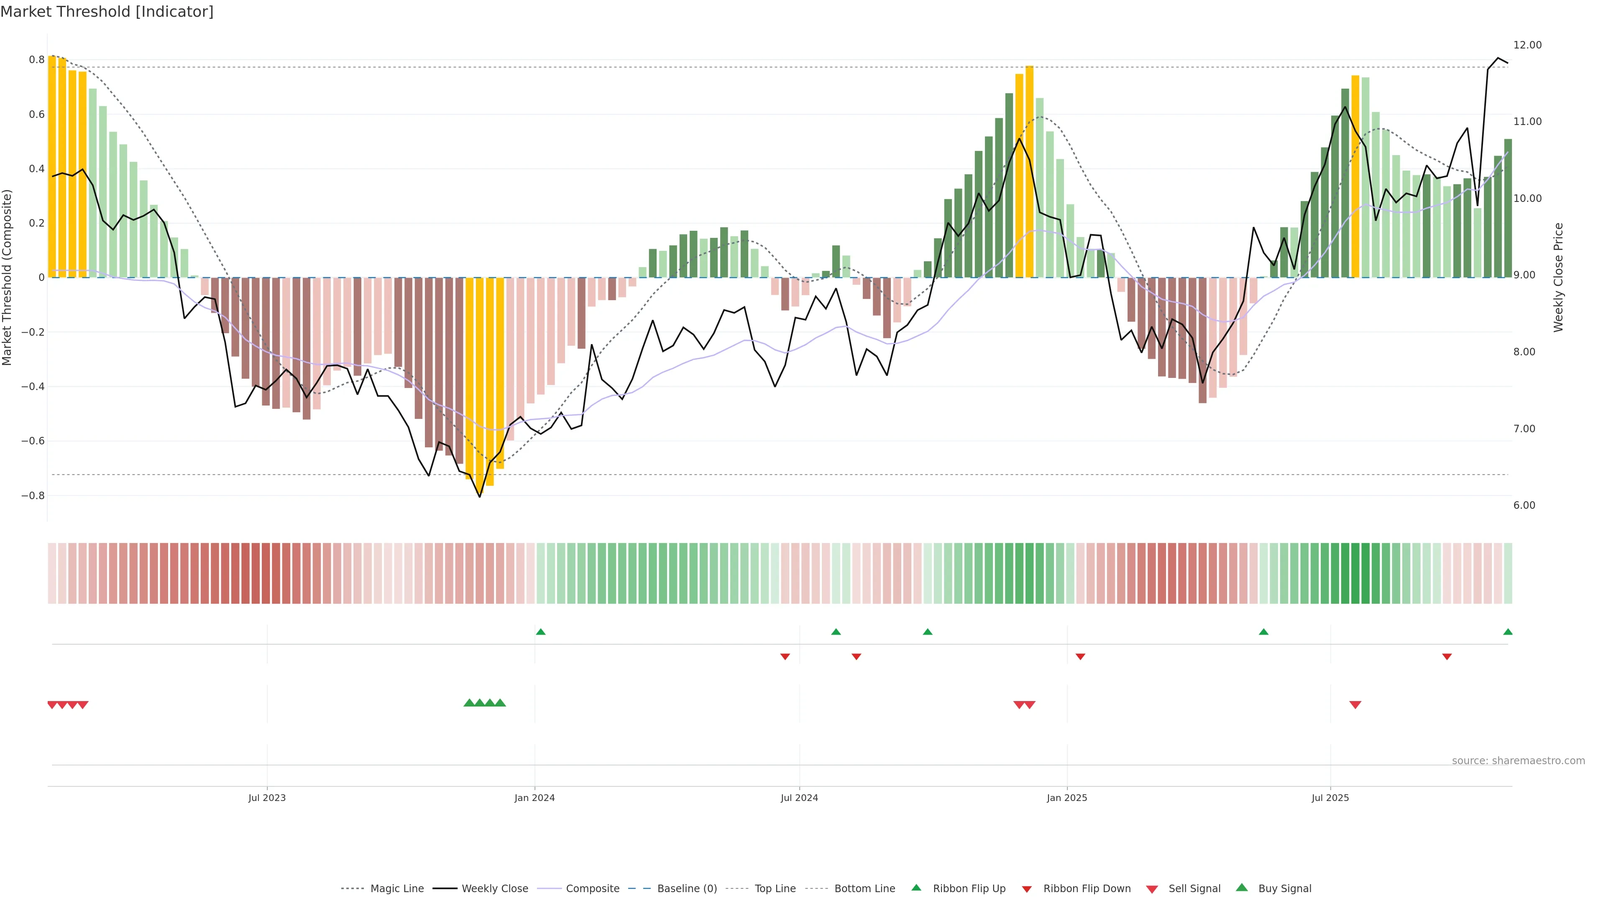Screen dimensions: 1606x903
Task: Click the Ribbon Flip Down marker just after January 2025
Action: point(1080,657)
